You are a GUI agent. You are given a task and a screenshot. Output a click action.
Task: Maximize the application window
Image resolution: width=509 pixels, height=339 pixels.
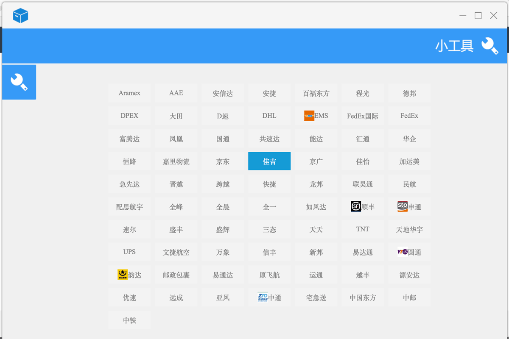478,16
